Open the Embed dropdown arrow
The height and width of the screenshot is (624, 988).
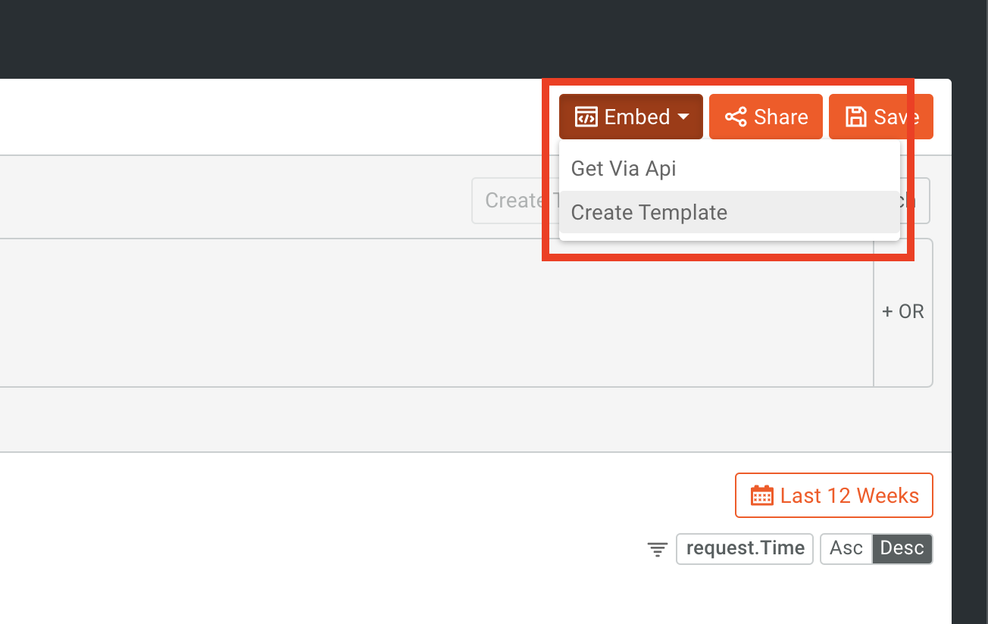point(684,117)
